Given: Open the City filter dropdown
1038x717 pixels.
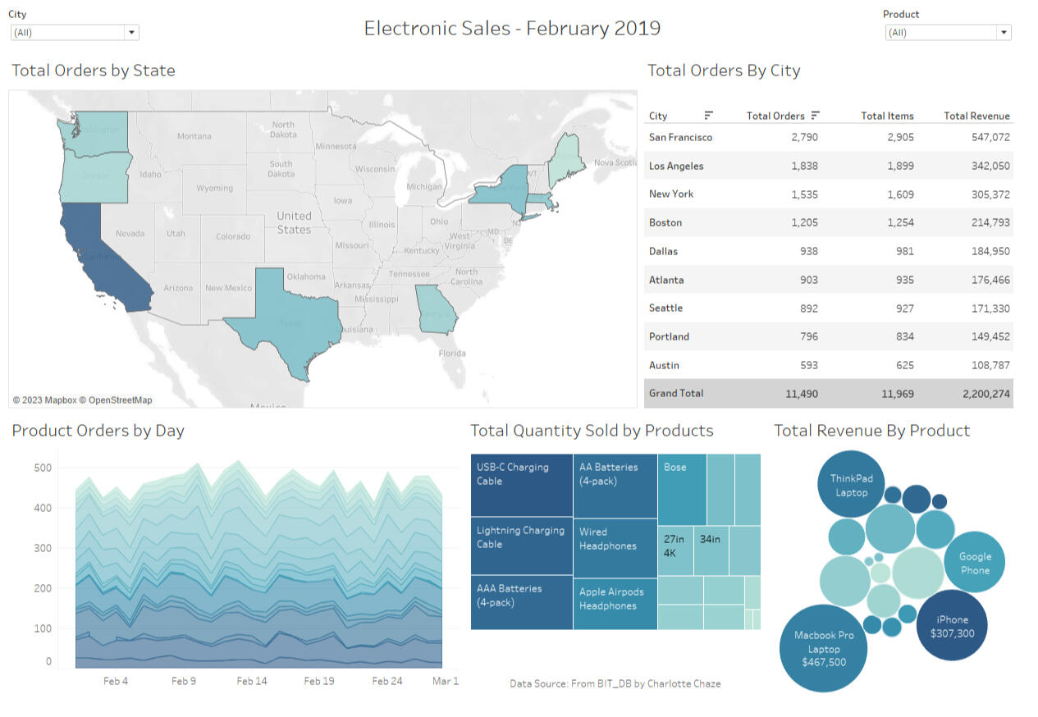Looking at the screenshot, I should pyautogui.click(x=130, y=33).
